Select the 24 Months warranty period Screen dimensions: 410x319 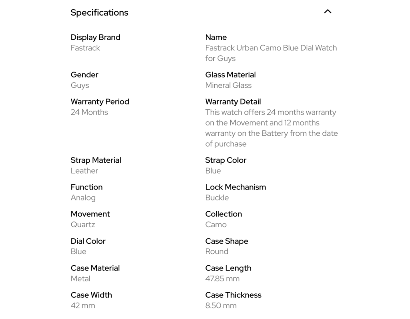pyautogui.click(x=89, y=112)
